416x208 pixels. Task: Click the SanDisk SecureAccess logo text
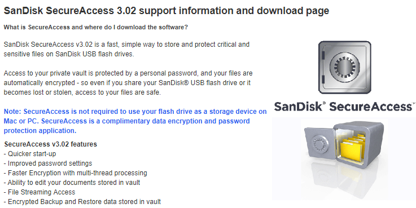tap(344, 106)
